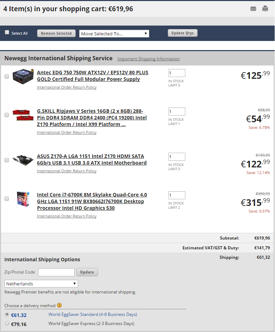
Task: Open the G.SKILL Ripjaws V product link
Action: click(x=92, y=118)
